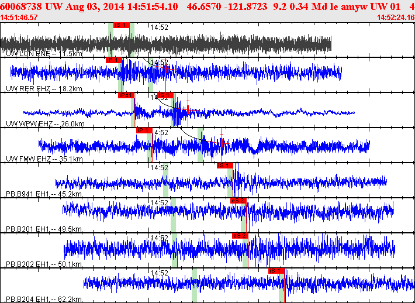Click event ID '60068738' in header
Image resolution: width=415 pixels, height=303 pixels.
pyautogui.click(x=21, y=6)
